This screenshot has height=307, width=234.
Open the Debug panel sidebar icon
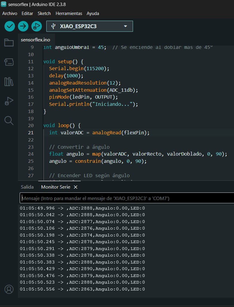click(9, 101)
